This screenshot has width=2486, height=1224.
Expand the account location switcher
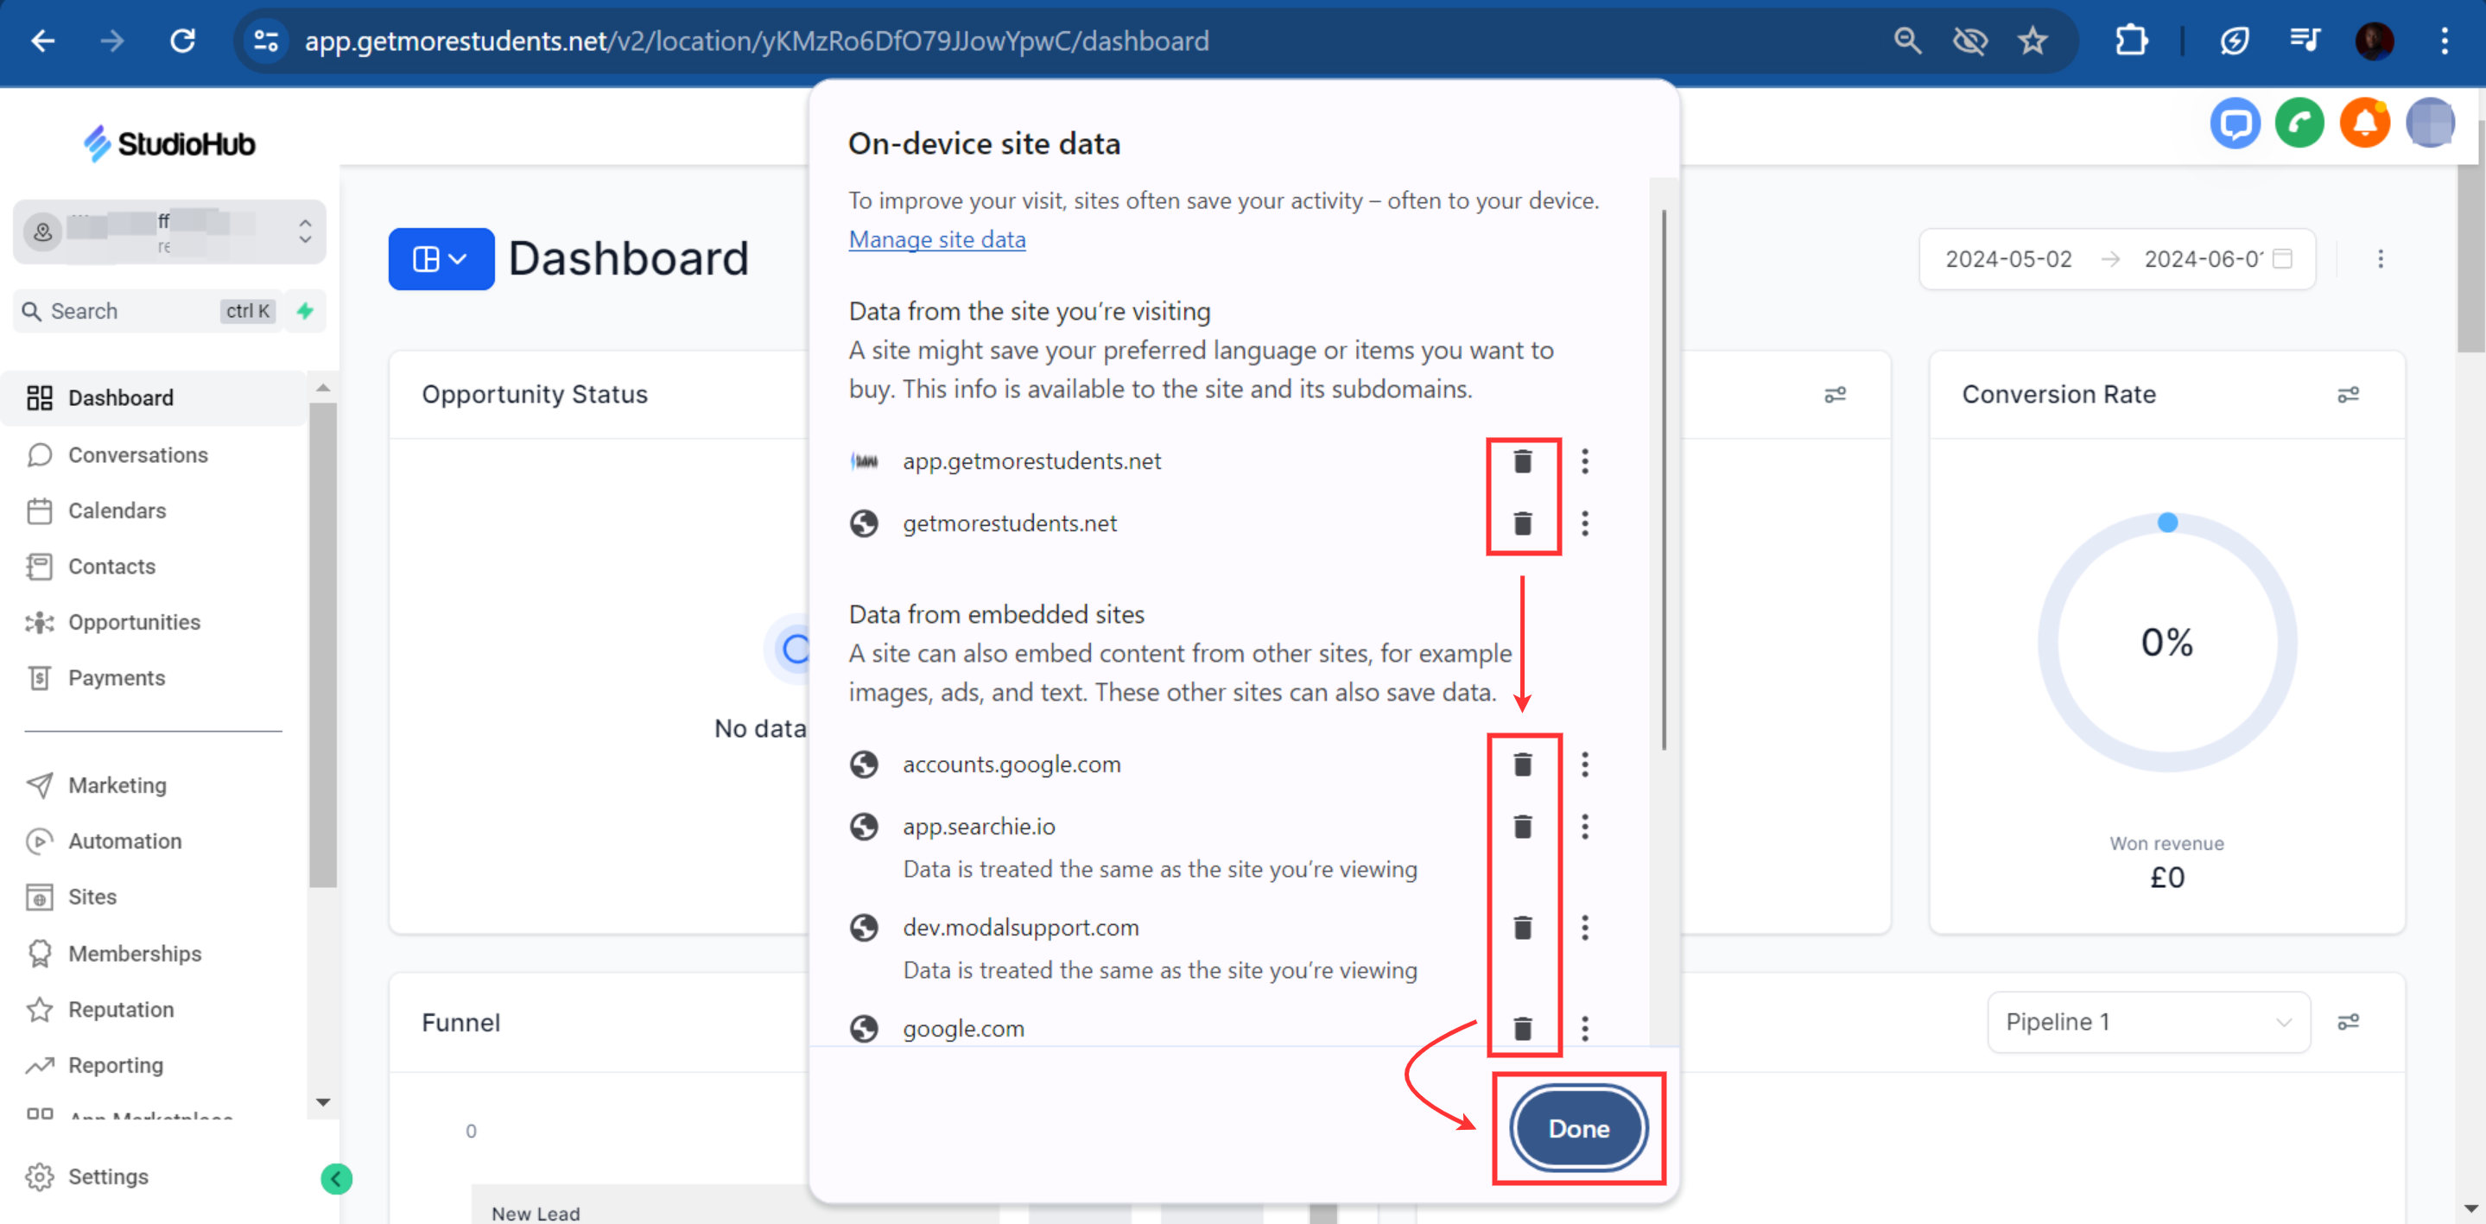pos(170,231)
